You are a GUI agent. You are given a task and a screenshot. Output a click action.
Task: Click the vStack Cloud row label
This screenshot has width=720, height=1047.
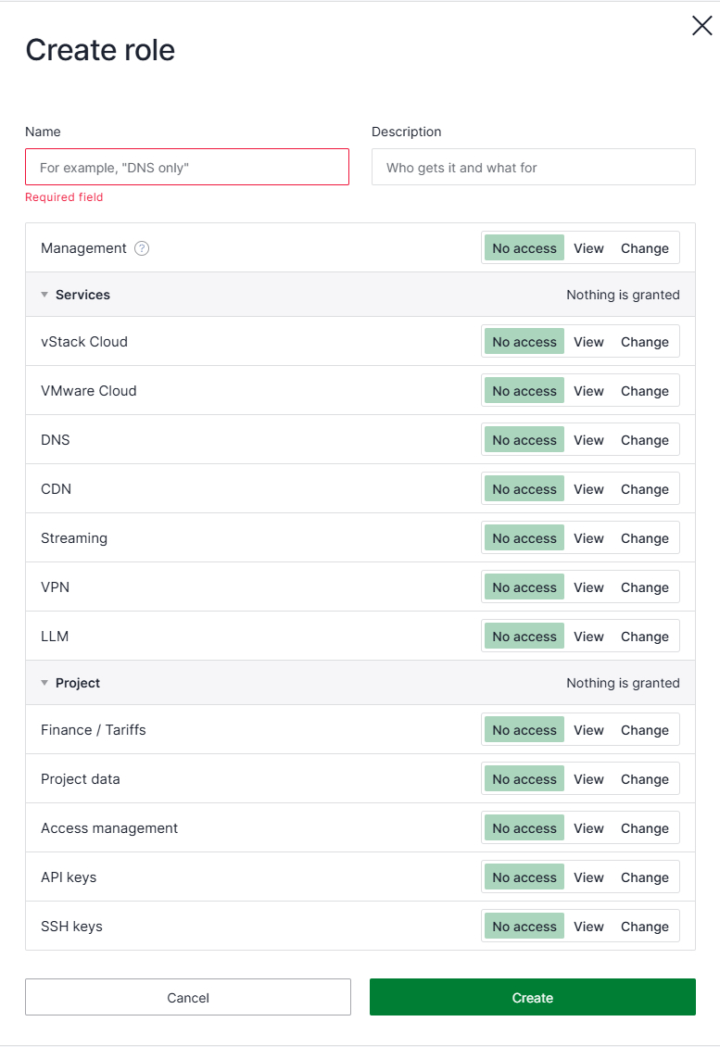click(84, 342)
